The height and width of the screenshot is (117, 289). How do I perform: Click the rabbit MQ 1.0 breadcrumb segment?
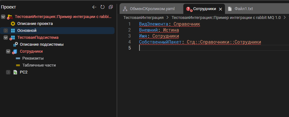pyautogui.click(x=226, y=18)
